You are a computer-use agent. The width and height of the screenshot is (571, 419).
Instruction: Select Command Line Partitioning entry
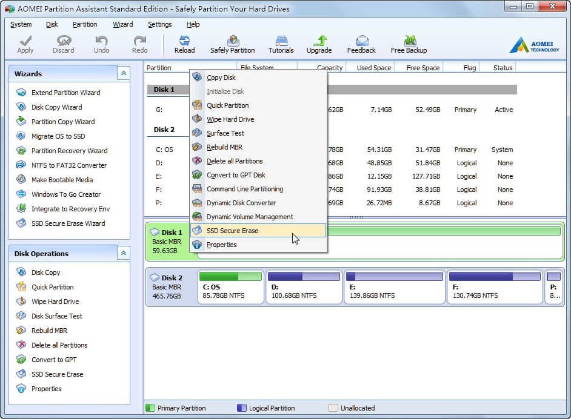pos(258,189)
